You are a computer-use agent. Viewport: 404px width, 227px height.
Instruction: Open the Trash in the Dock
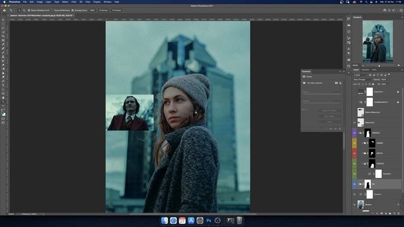(239, 221)
